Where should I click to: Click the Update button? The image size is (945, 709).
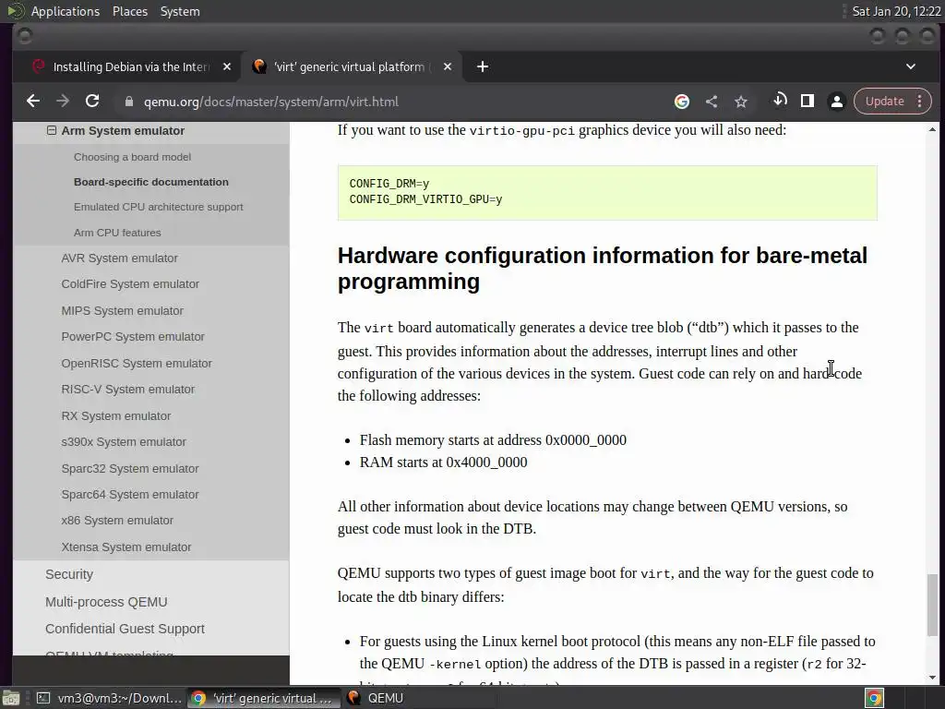click(x=884, y=102)
